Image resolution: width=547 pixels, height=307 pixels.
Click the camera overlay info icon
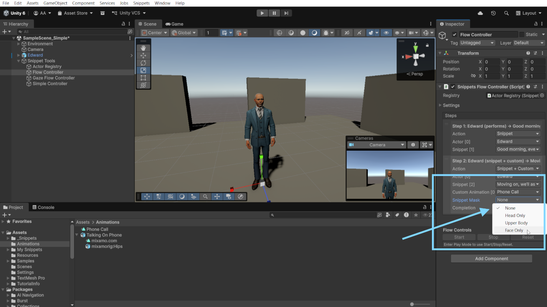pos(413,145)
